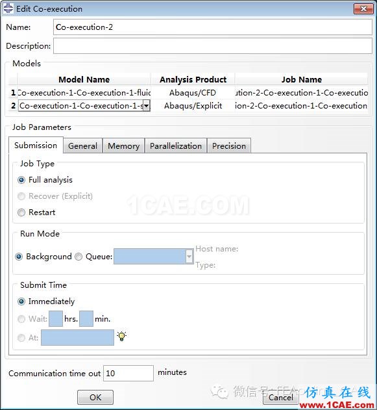Switch to the Parallelization tab
This screenshot has height=410, width=377.
pos(176,146)
